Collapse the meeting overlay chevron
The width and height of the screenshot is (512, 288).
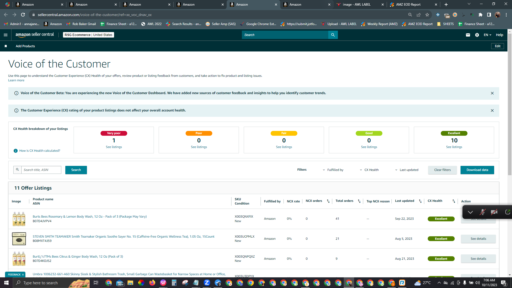pos(470,212)
